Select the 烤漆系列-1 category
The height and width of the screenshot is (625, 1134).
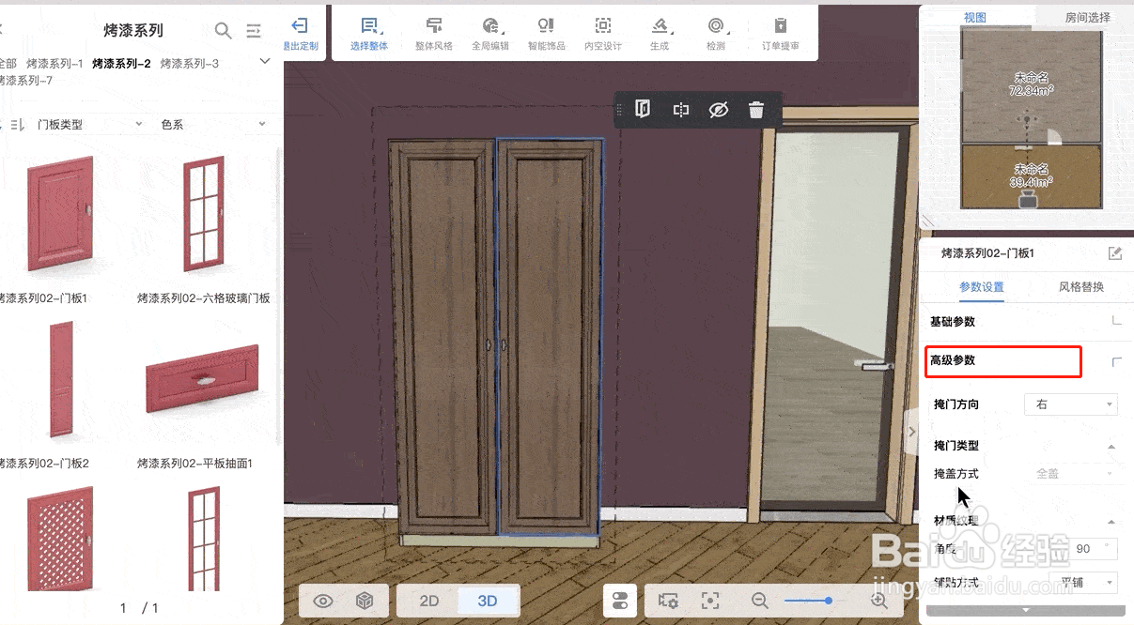point(54,64)
